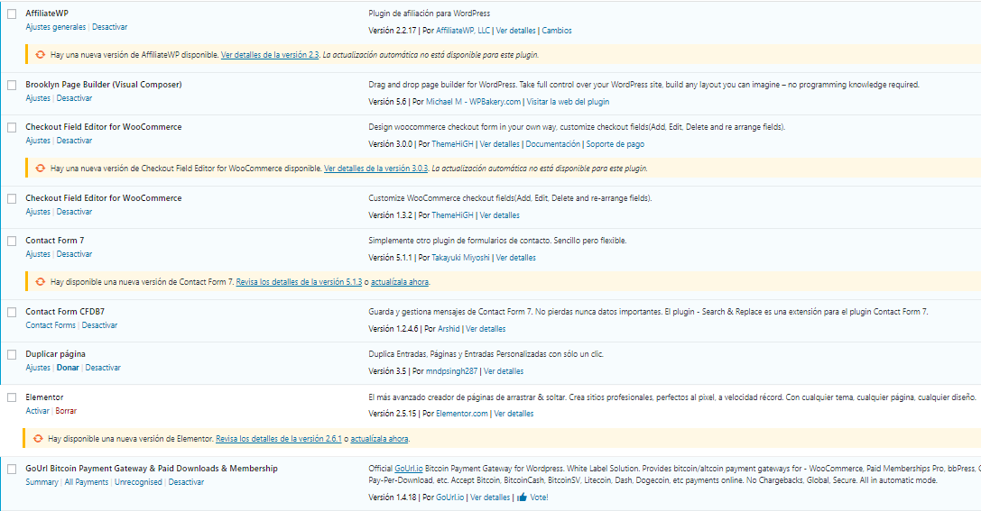Image resolution: width=981 pixels, height=511 pixels.
Task: Open AffiliateWP Ajustes generales
Action: pos(56,27)
